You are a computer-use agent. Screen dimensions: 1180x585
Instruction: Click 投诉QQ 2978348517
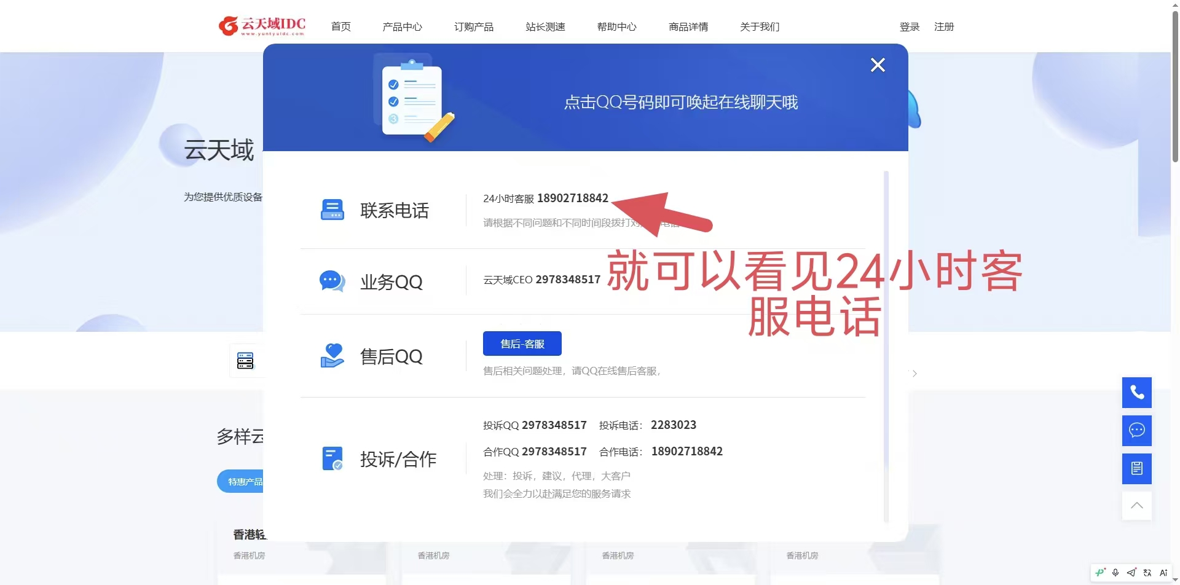point(554,425)
